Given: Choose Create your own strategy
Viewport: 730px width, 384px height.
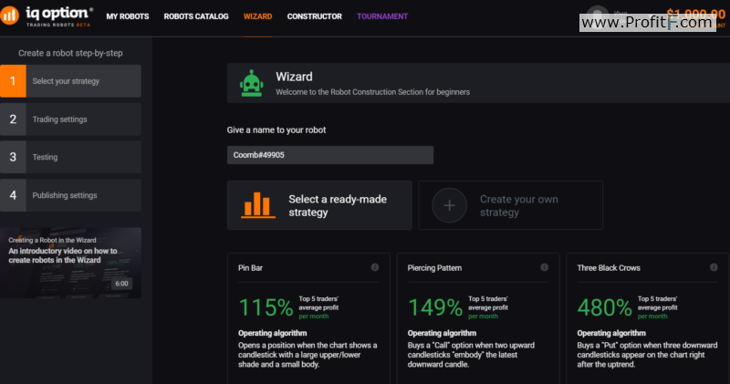Looking at the screenshot, I should (x=510, y=205).
